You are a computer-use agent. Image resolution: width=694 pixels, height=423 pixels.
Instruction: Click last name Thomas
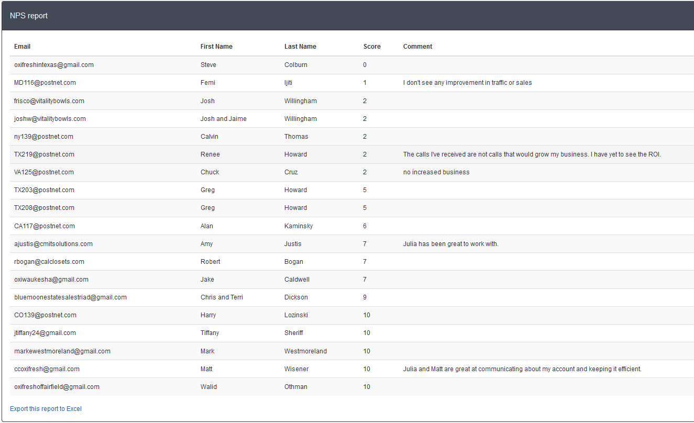click(x=296, y=137)
